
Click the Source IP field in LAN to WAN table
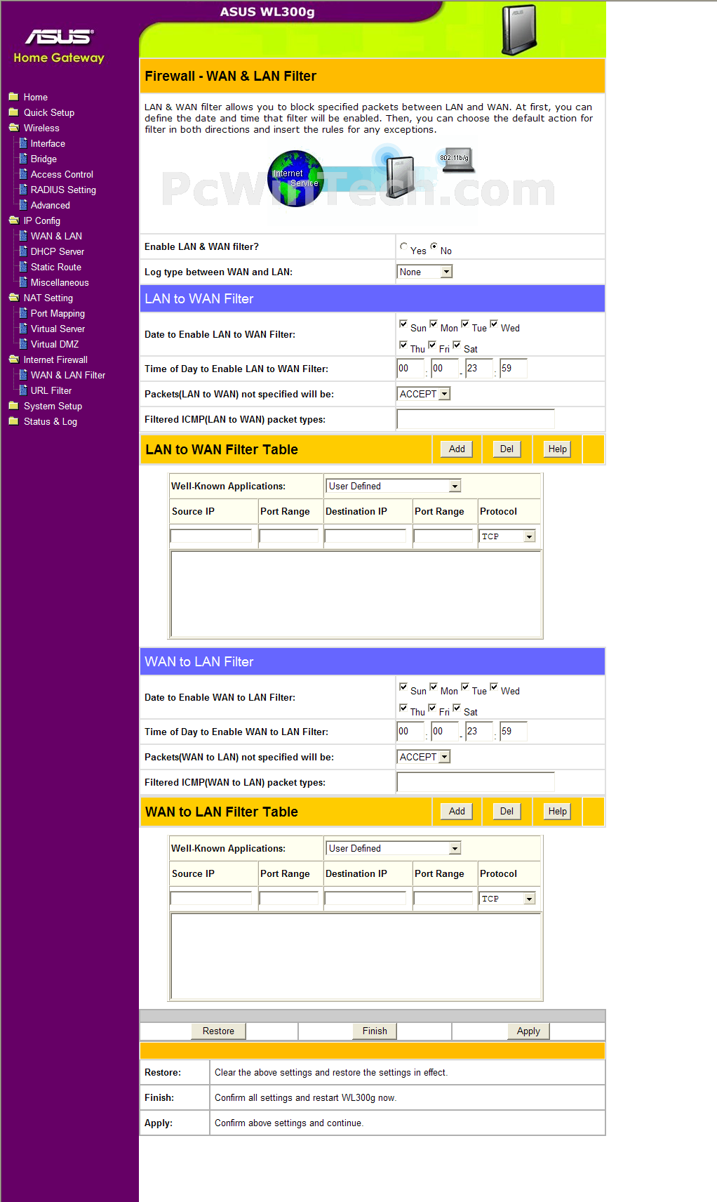pyautogui.click(x=211, y=536)
